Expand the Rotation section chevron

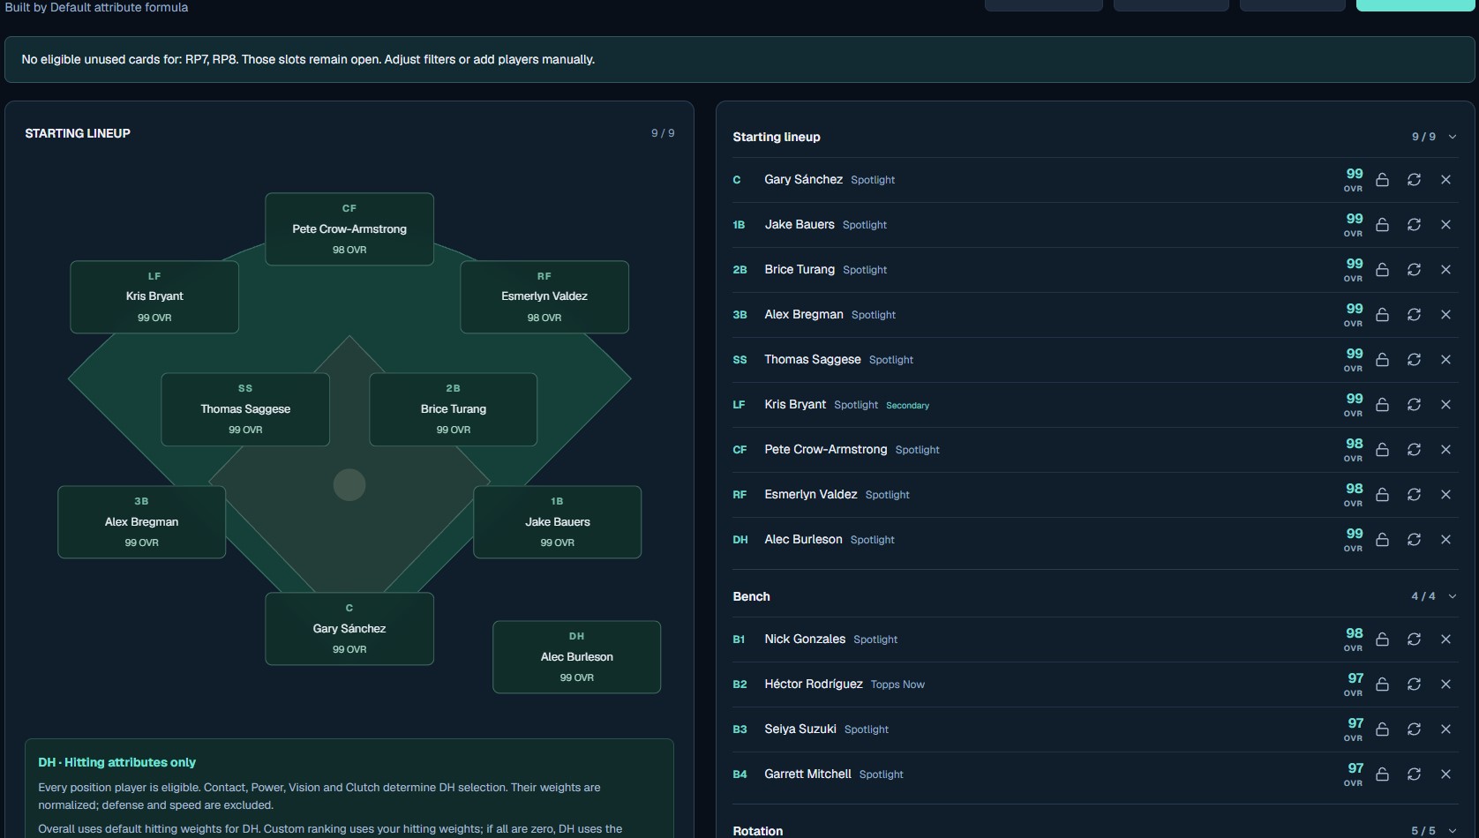1452,831
